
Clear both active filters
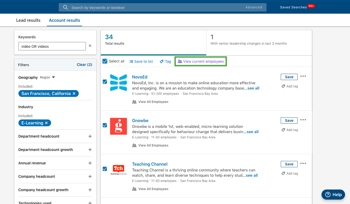coord(84,65)
